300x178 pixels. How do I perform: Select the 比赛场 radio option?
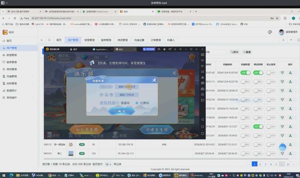pos(137,103)
